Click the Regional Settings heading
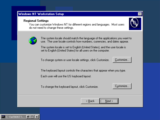 pyautogui.click(x=36, y=21)
